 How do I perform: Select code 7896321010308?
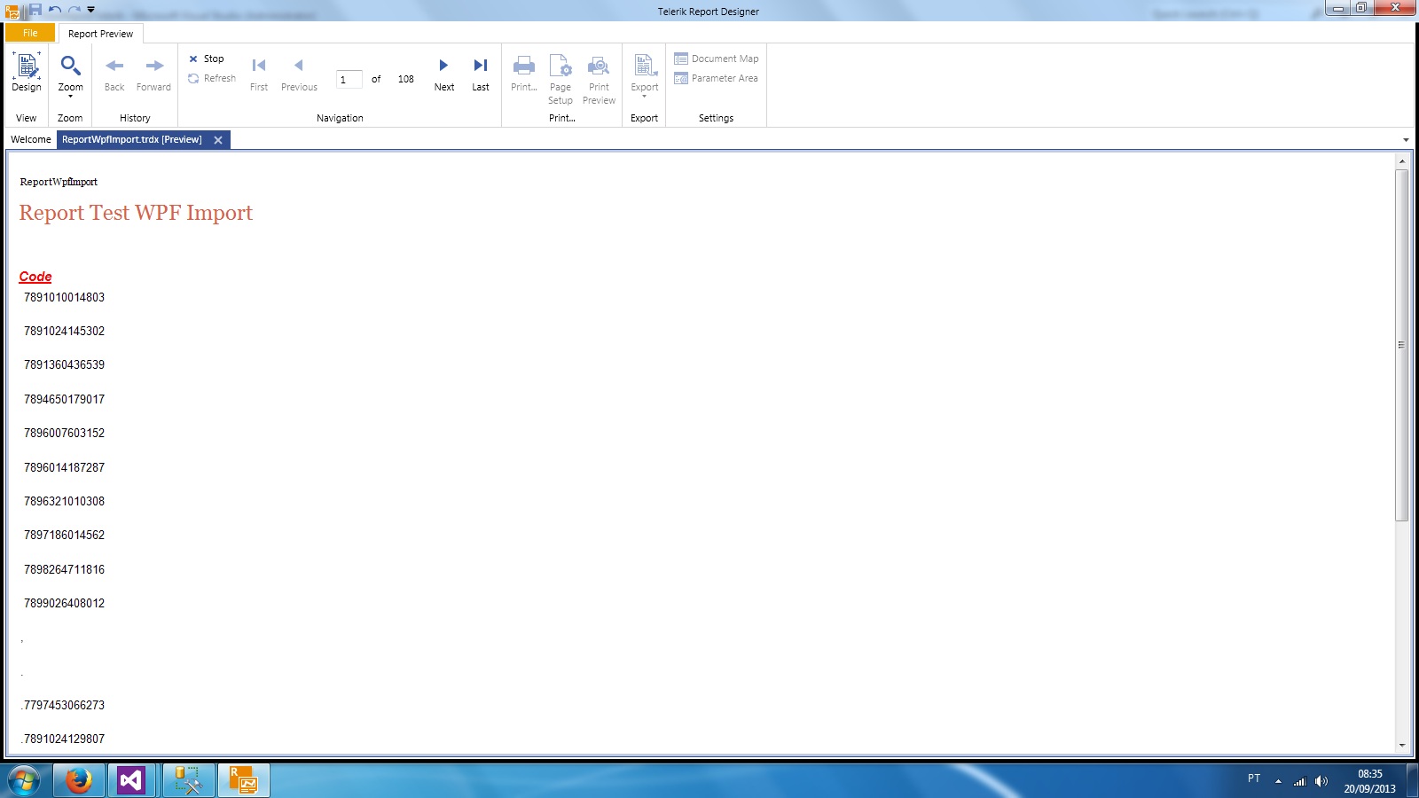pyautogui.click(x=64, y=501)
